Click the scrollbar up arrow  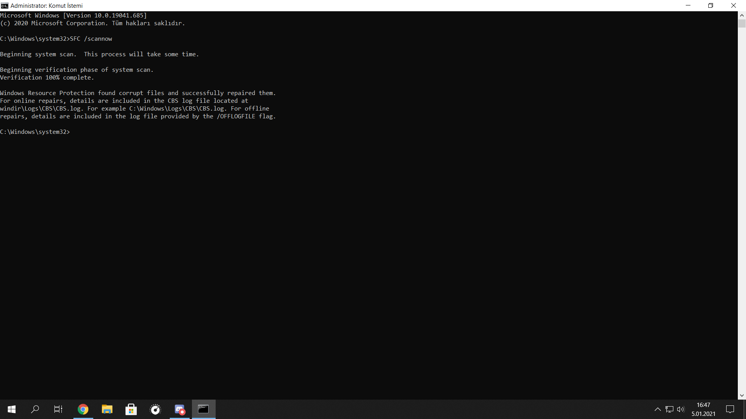(x=742, y=16)
